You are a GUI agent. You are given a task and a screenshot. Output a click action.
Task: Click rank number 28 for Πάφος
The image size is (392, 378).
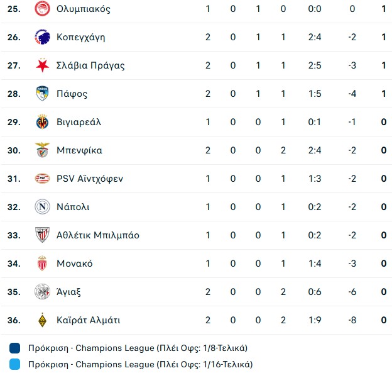point(14,94)
